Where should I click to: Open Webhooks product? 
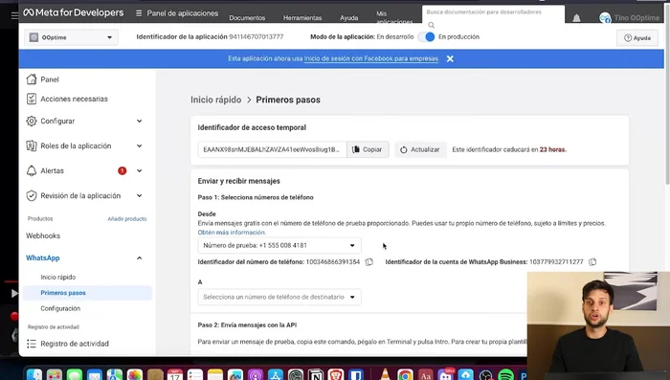pos(43,235)
